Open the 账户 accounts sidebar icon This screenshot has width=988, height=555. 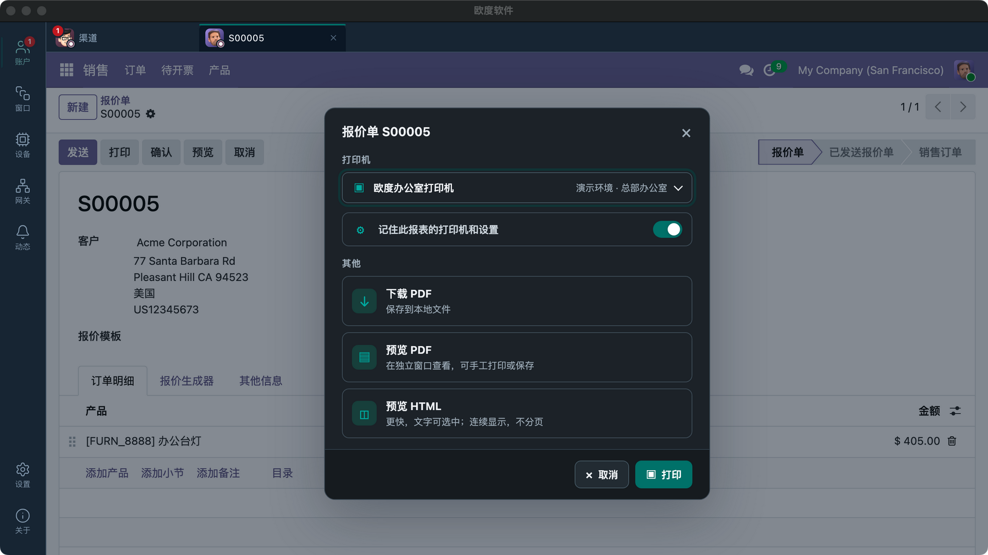click(23, 52)
